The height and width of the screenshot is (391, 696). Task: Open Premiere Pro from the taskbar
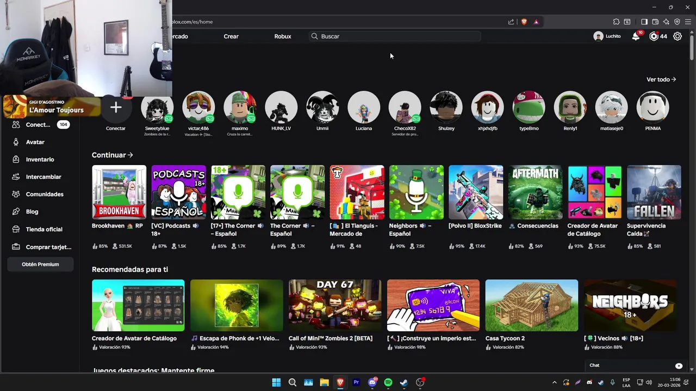(x=357, y=382)
